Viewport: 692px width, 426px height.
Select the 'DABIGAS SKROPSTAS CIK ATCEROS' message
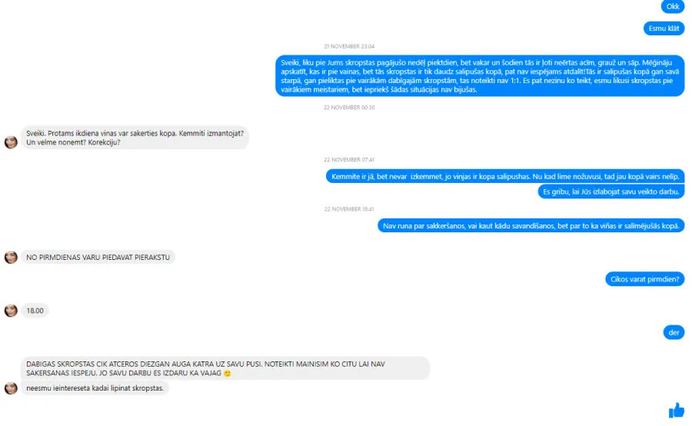tap(225, 368)
